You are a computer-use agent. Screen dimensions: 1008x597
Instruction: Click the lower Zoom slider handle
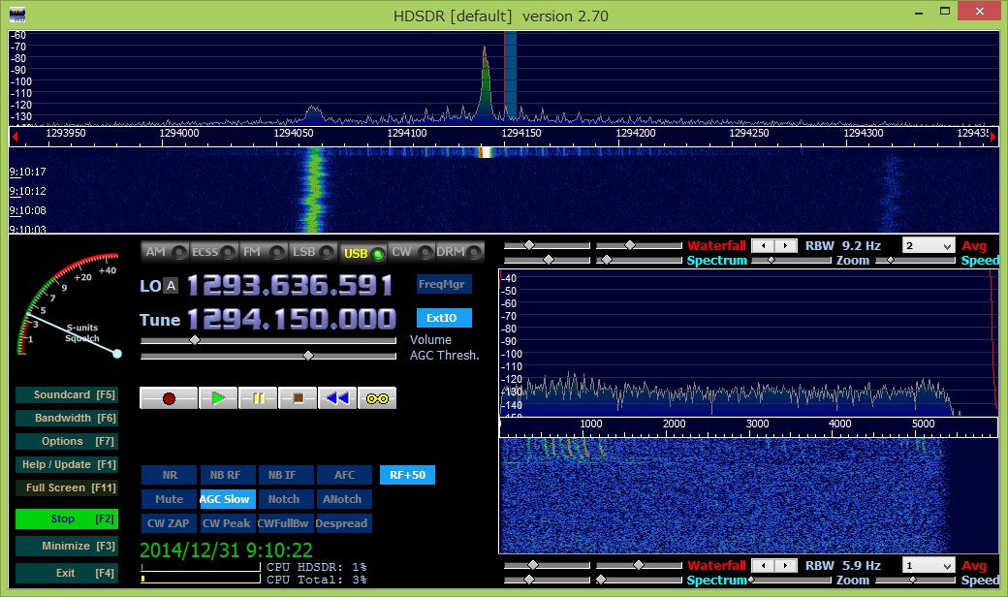pyautogui.click(x=751, y=581)
